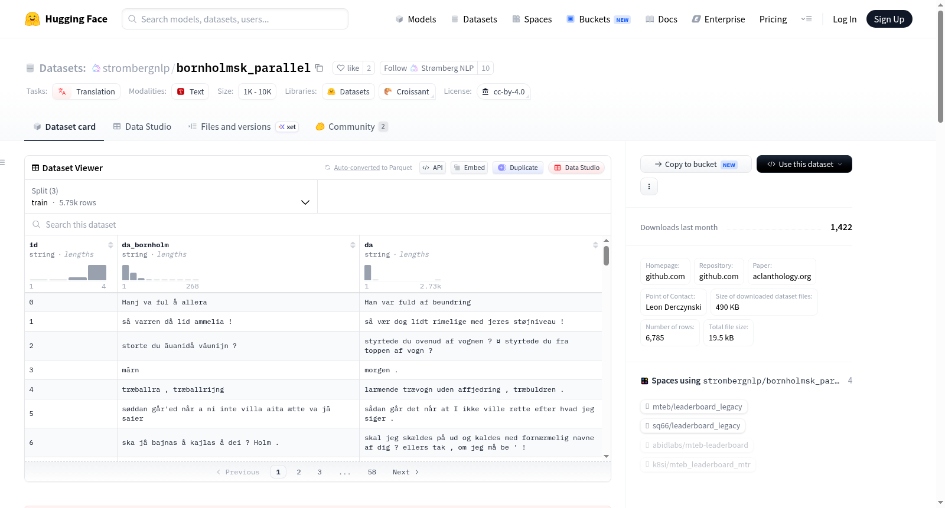Go to page 3 of dataset rows
The height and width of the screenshot is (508, 945).
(x=320, y=472)
